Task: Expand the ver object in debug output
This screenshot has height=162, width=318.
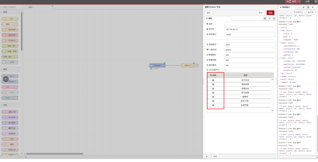Action: [x=280, y=74]
